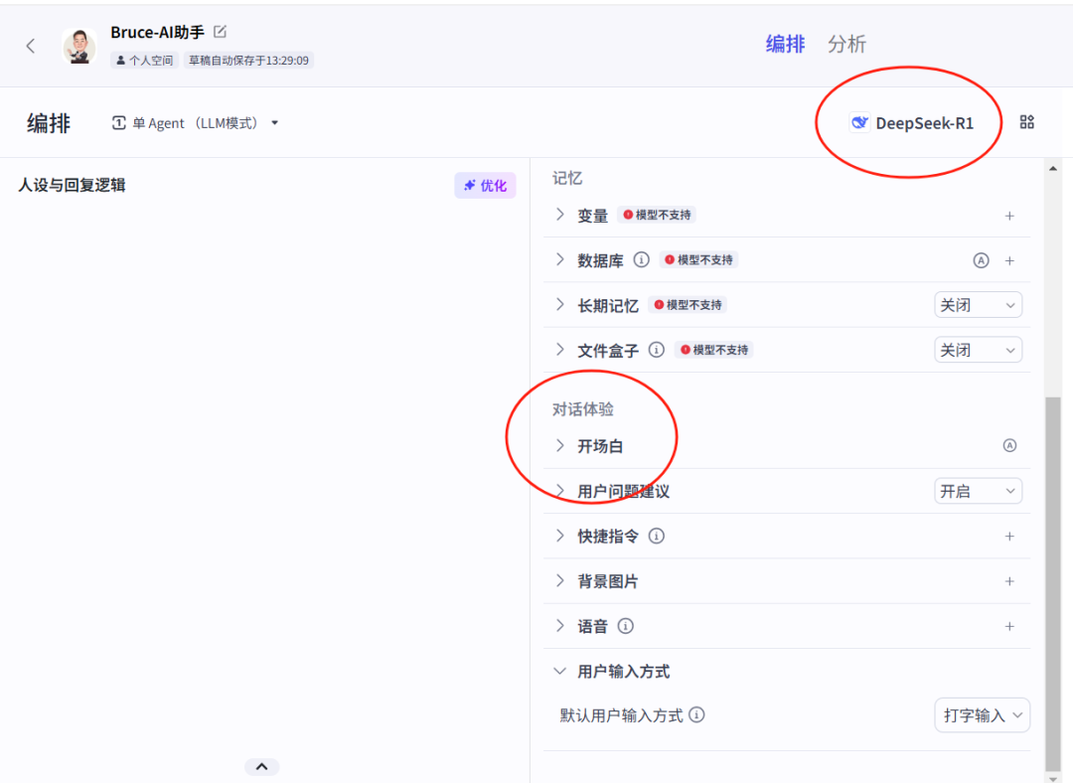1073x783 pixels.
Task: Add a 快捷指令 with the plus icon
Action: click(1009, 536)
